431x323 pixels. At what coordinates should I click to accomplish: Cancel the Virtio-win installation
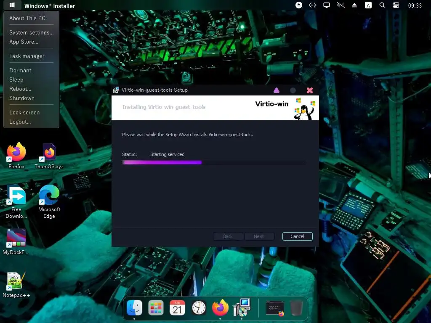pyautogui.click(x=297, y=236)
